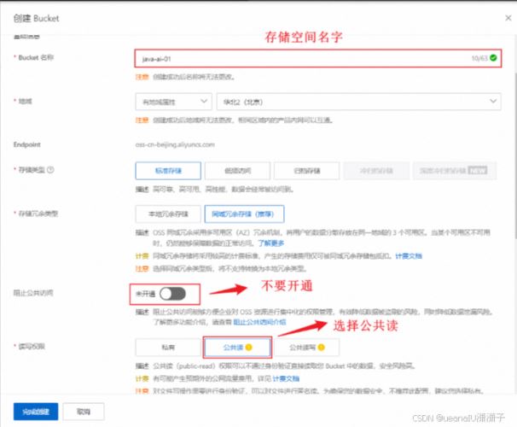Click the dialog's vertical scrollbar
Image resolution: width=517 pixels, height=427 pixels.
[515, 155]
